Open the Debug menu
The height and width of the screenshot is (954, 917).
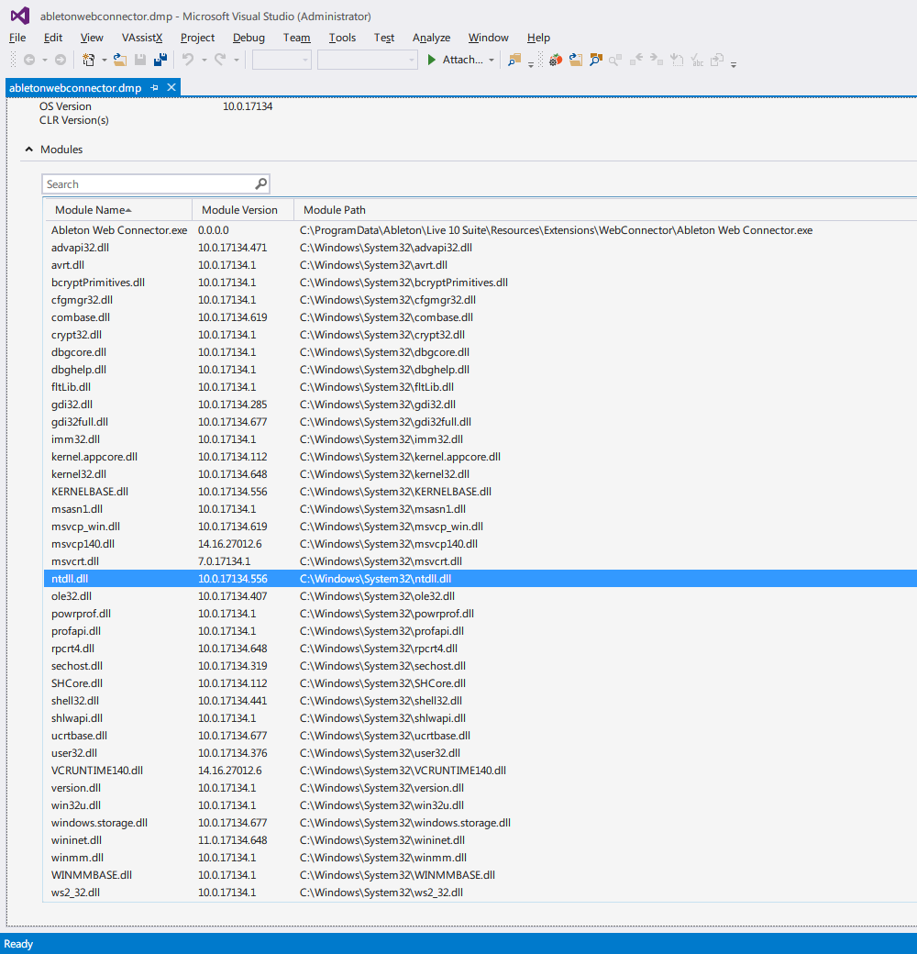pyautogui.click(x=249, y=37)
